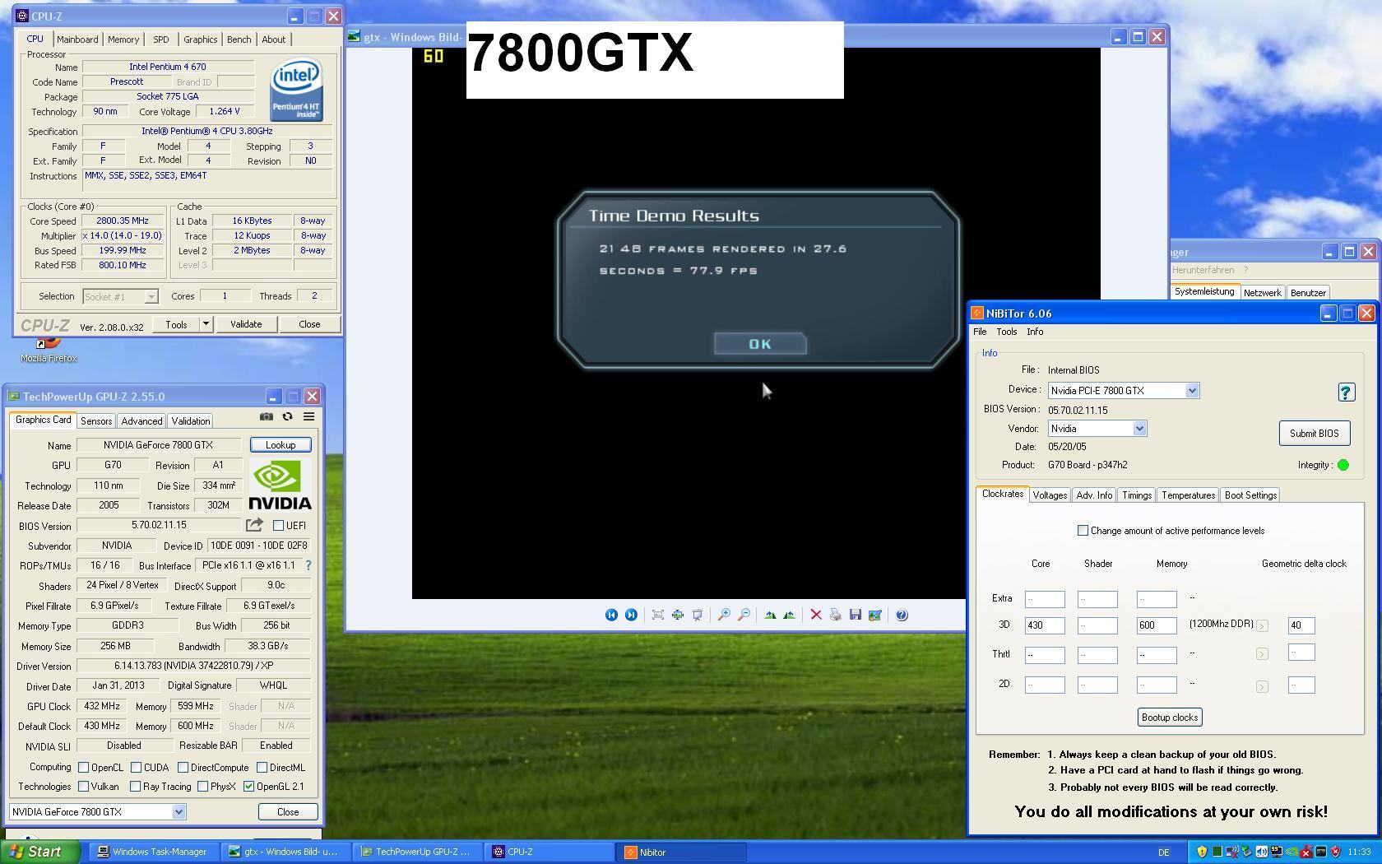The image size is (1382, 864).
Task: Toggle the CUDA checkbox
Action: pyautogui.click(x=136, y=767)
